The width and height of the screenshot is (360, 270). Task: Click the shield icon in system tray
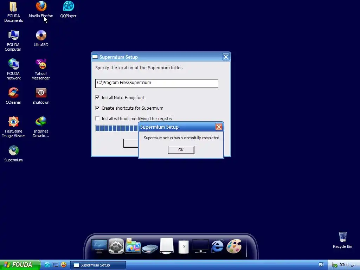tap(334, 265)
